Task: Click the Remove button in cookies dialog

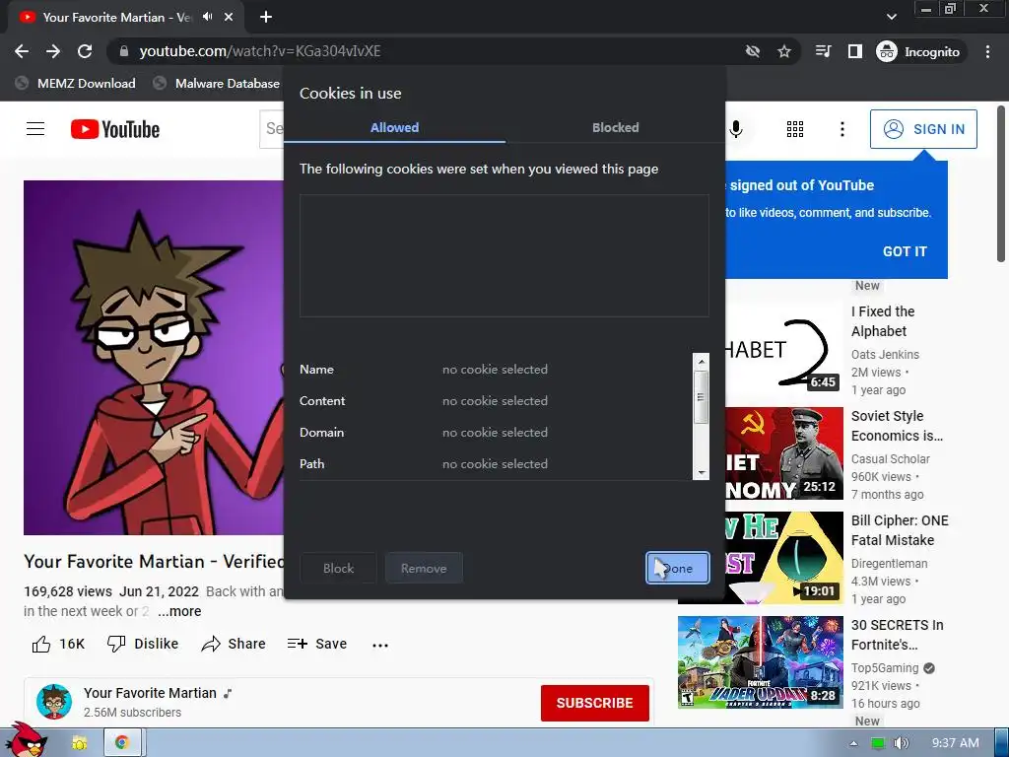Action: pyautogui.click(x=424, y=569)
